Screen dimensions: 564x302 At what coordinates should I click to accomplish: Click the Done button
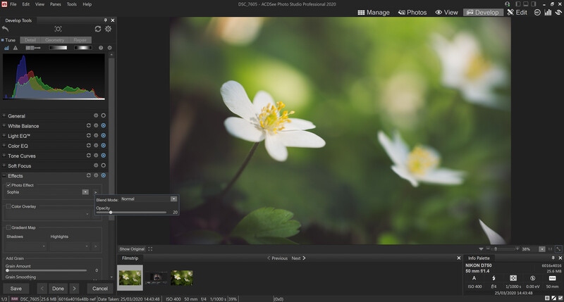[x=58, y=289]
